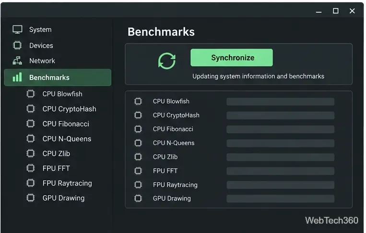Click the chip icon in the main-panel FPU Raytracing row
This screenshot has width=366, height=233.
[138, 185]
